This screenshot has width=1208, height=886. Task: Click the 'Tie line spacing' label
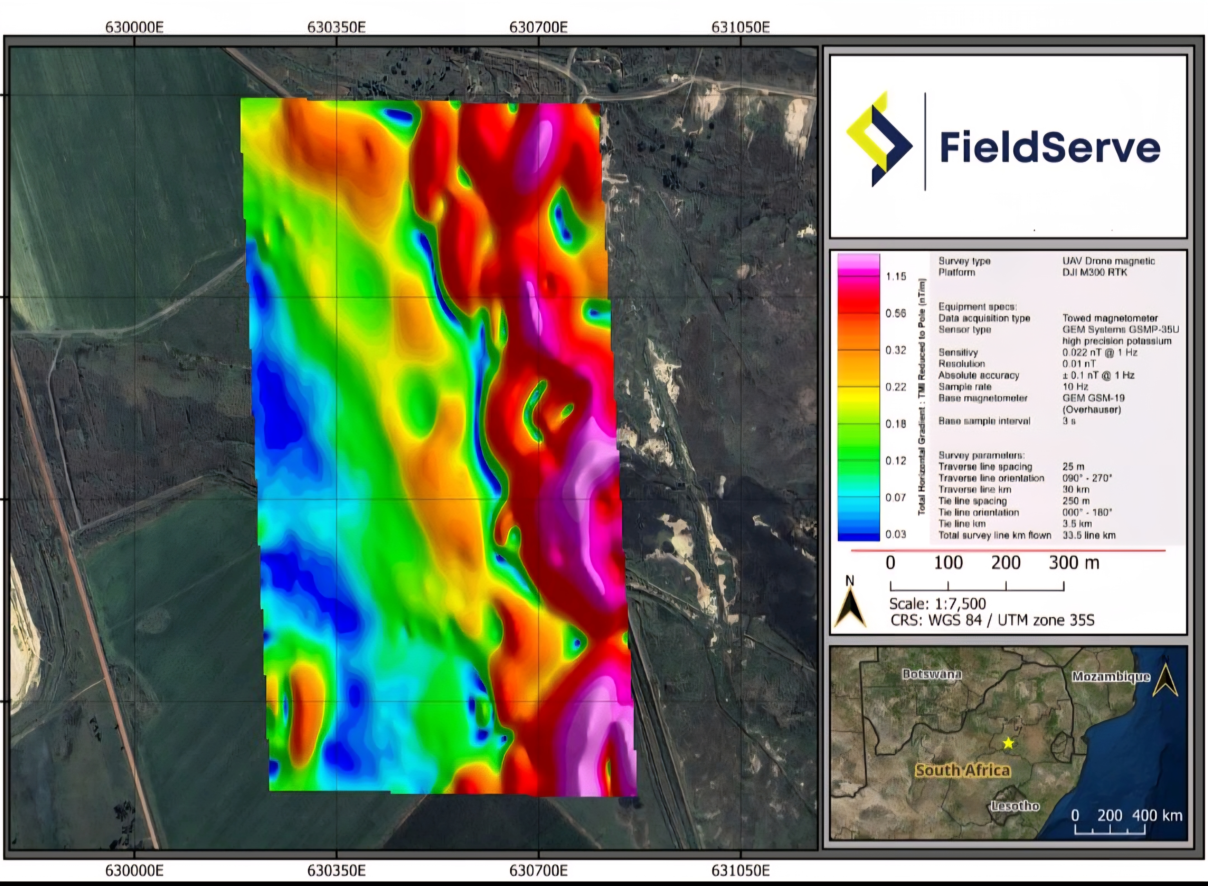(972, 501)
